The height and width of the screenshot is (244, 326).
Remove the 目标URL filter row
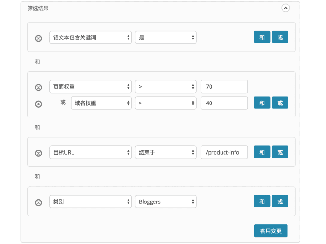click(x=38, y=153)
